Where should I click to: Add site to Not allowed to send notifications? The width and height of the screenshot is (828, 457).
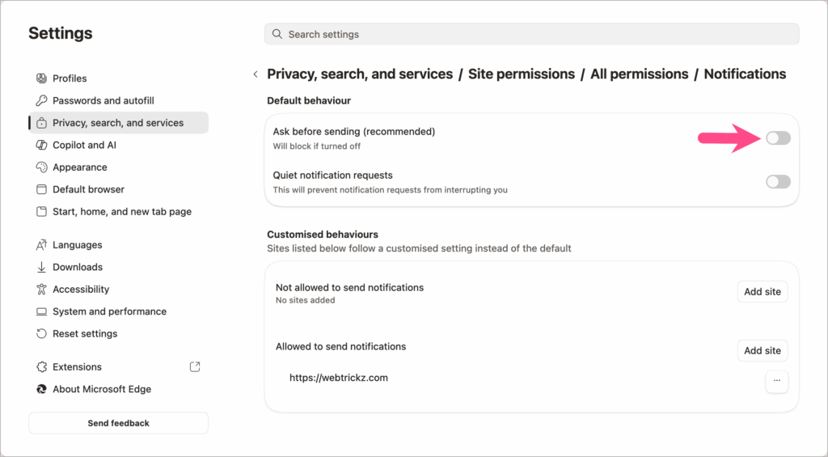click(763, 292)
